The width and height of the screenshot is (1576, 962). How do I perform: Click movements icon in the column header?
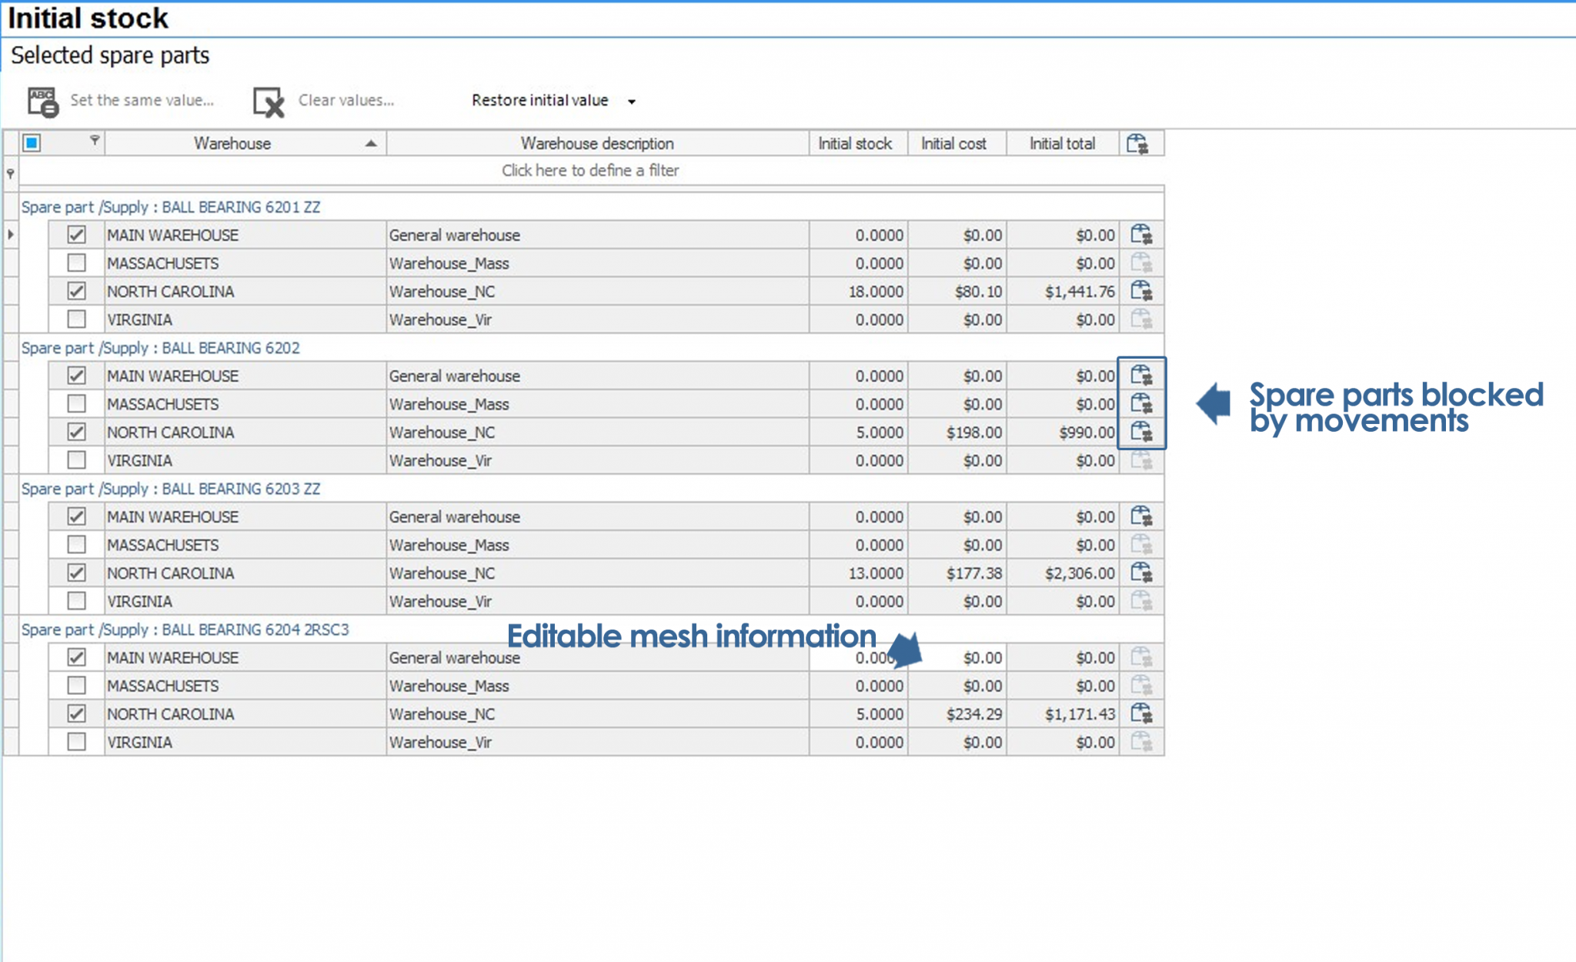pyautogui.click(x=1137, y=143)
